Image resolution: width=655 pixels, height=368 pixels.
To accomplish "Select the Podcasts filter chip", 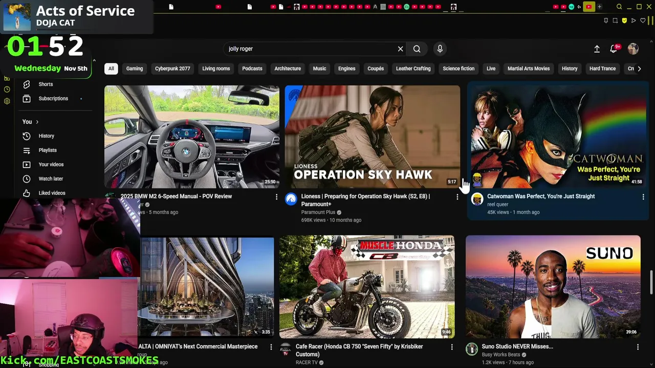I will [252, 68].
